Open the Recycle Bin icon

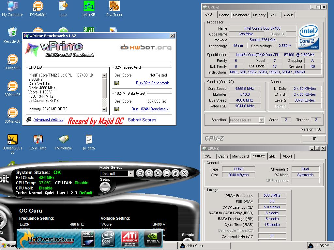pyautogui.click(x=12, y=35)
